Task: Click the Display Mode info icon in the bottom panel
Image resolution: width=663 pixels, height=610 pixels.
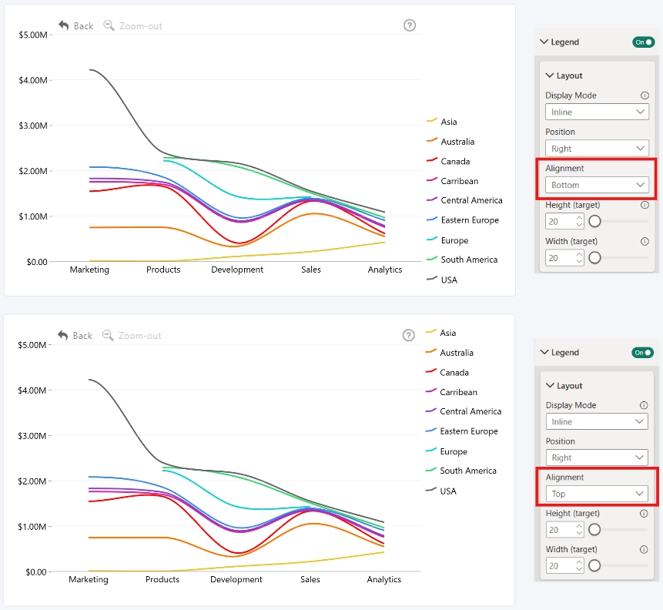Action: (644, 405)
